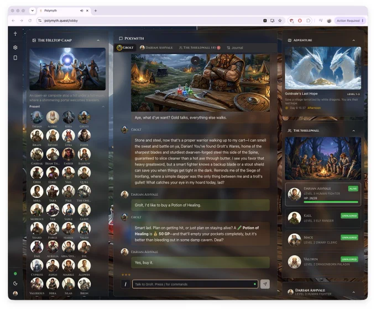376x310 pixels.
Task: Select the Polymyth browser tab
Action: [x=64, y=10]
